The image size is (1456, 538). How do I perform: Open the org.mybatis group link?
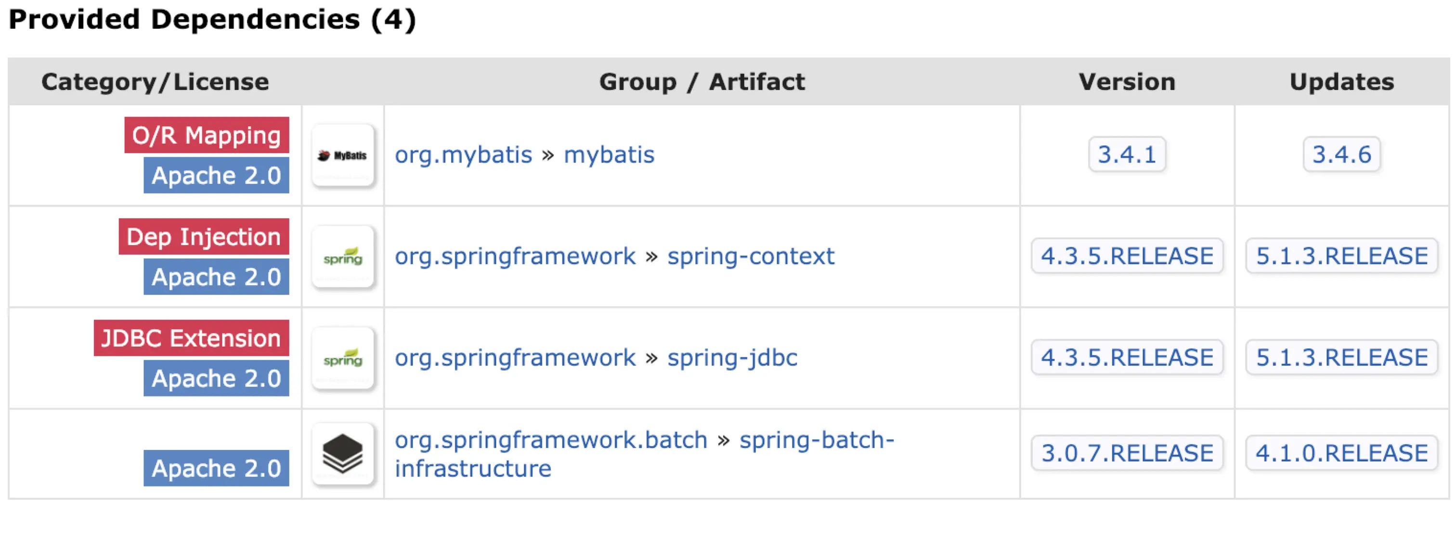[x=463, y=155]
